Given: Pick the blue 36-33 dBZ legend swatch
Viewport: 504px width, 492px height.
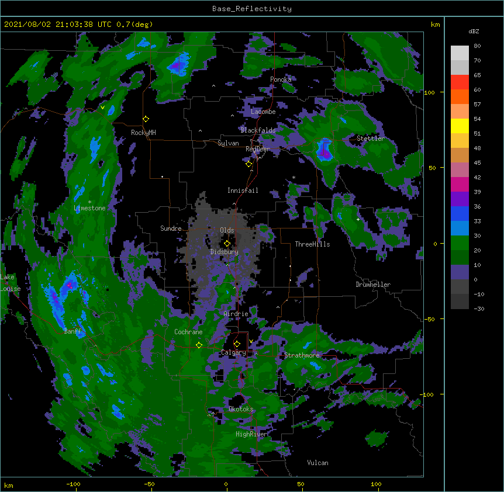Looking at the screenshot, I should tap(460, 213).
